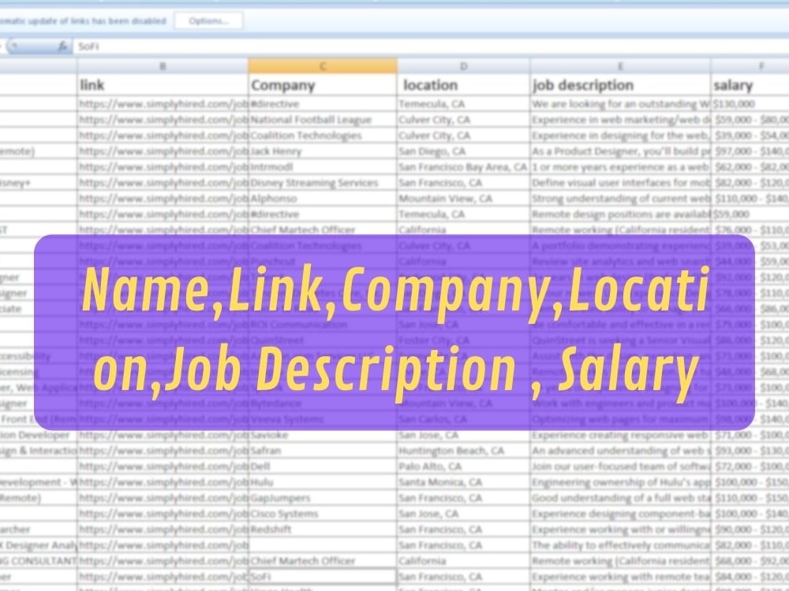Click 'Define visual user interfaces for mob' cell
The height and width of the screenshot is (591, 789).
(x=620, y=183)
